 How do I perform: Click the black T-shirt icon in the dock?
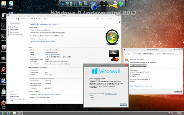103,6
